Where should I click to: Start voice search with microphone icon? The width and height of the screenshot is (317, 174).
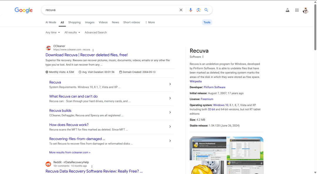tap(190, 10)
